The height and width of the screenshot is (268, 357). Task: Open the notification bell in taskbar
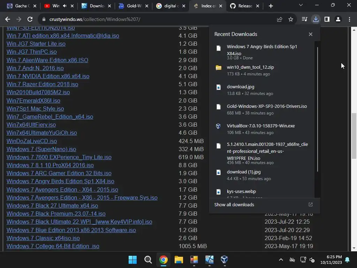[x=348, y=260]
